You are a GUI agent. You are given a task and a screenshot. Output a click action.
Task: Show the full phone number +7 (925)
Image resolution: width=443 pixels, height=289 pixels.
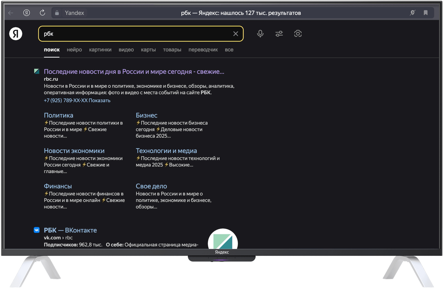77,100
